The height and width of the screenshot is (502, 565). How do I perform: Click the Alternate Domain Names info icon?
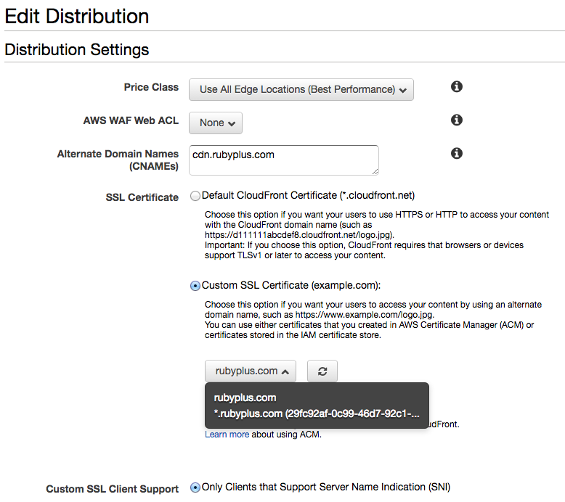[x=457, y=153]
